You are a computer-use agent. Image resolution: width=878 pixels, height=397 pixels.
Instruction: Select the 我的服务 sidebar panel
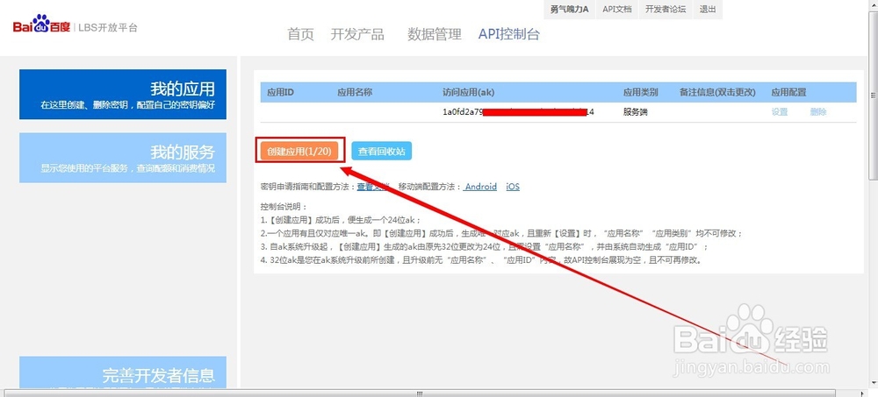click(x=123, y=158)
